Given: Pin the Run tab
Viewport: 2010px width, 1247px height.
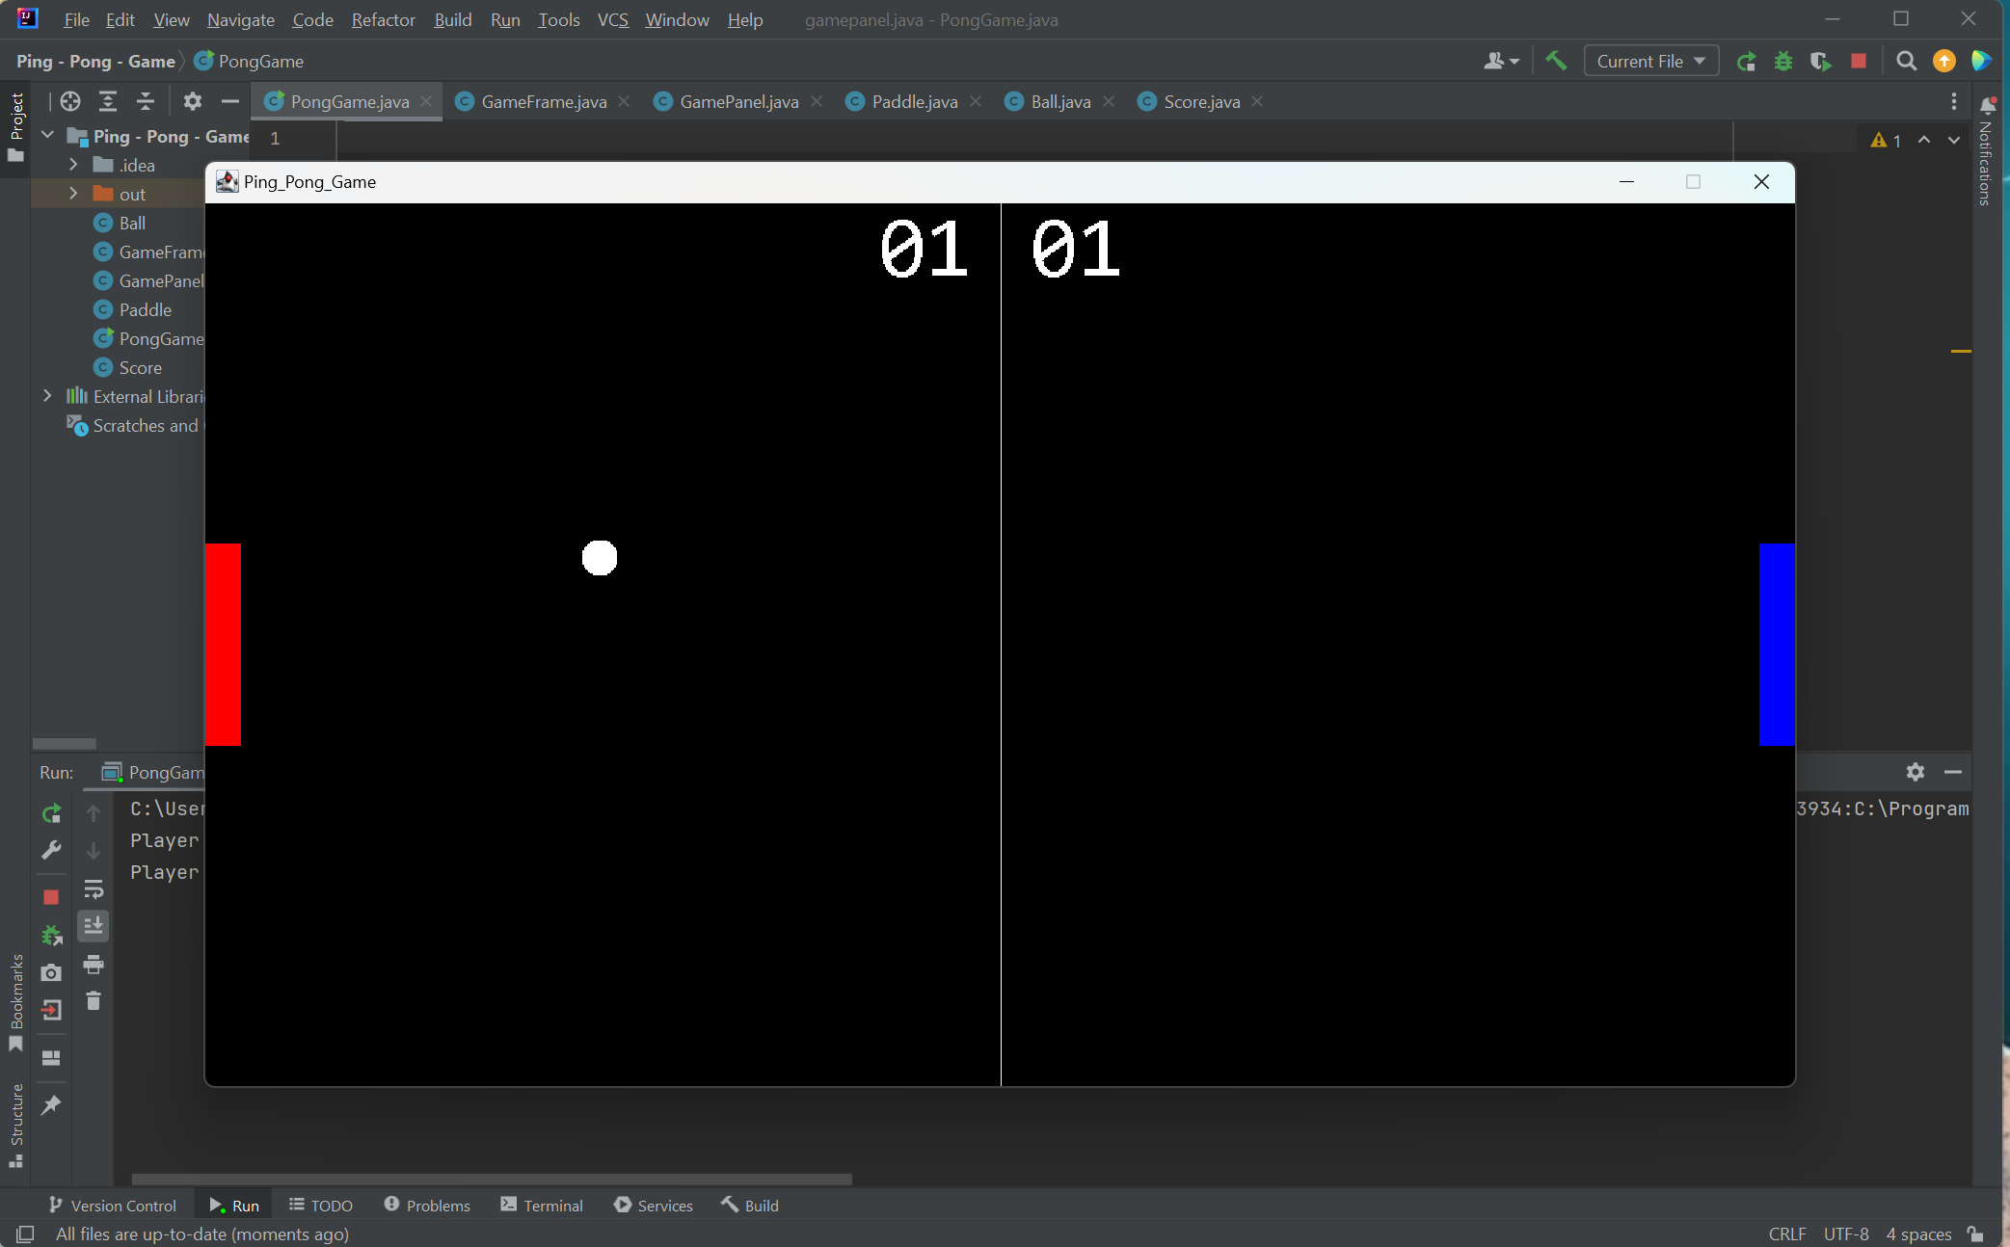Looking at the screenshot, I should point(52,1104).
